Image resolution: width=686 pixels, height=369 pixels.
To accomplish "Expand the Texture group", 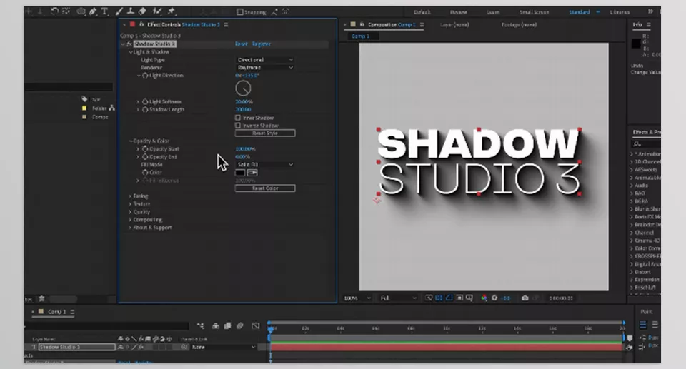I will [130, 204].
